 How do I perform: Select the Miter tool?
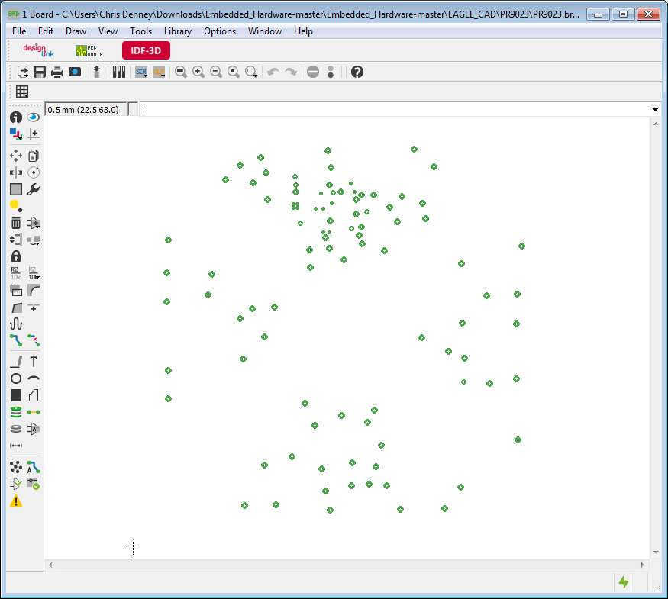click(34, 291)
